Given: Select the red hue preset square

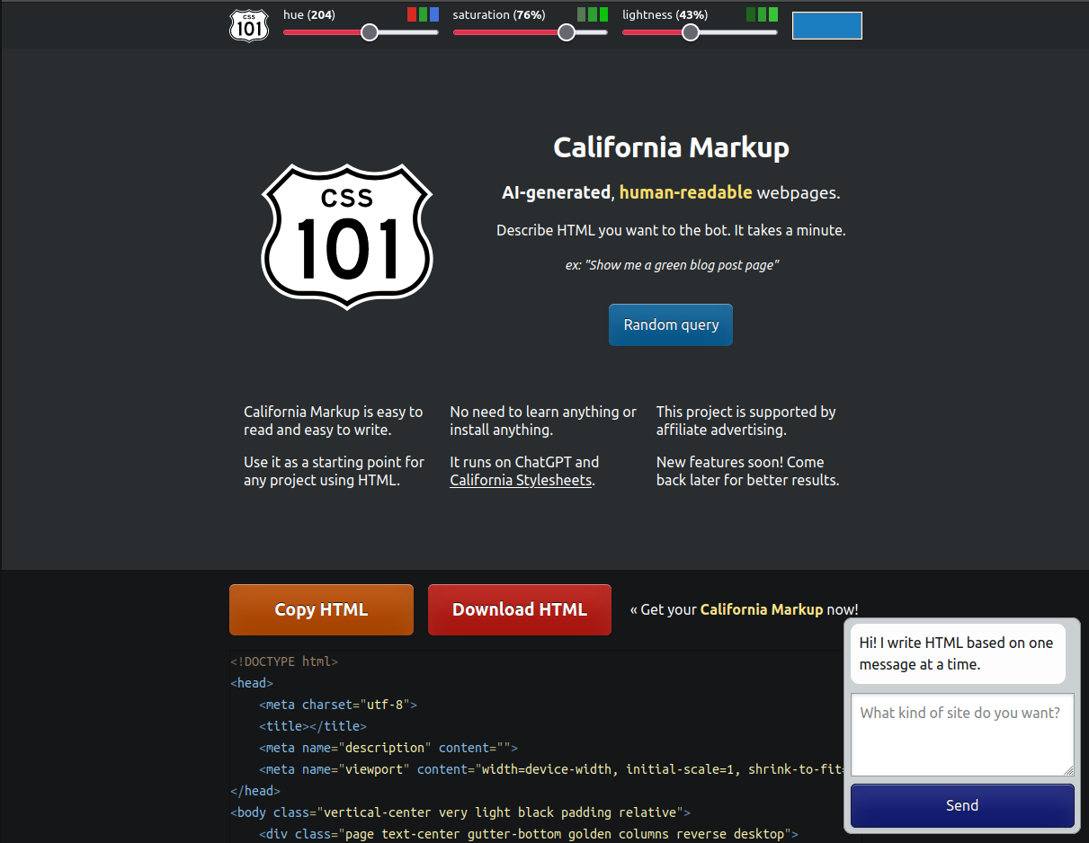Looking at the screenshot, I should pyautogui.click(x=412, y=14).
